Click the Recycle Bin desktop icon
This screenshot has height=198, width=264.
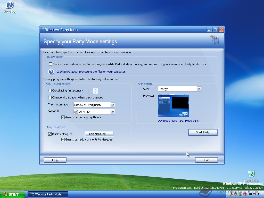click(251, 176)
